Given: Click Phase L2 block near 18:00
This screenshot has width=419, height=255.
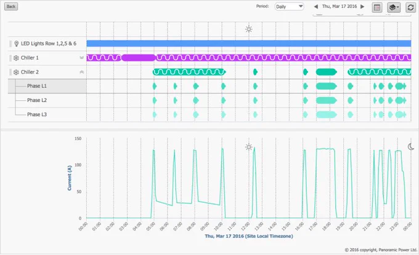Looking at the screenshot, I should (x=327, y=100).
